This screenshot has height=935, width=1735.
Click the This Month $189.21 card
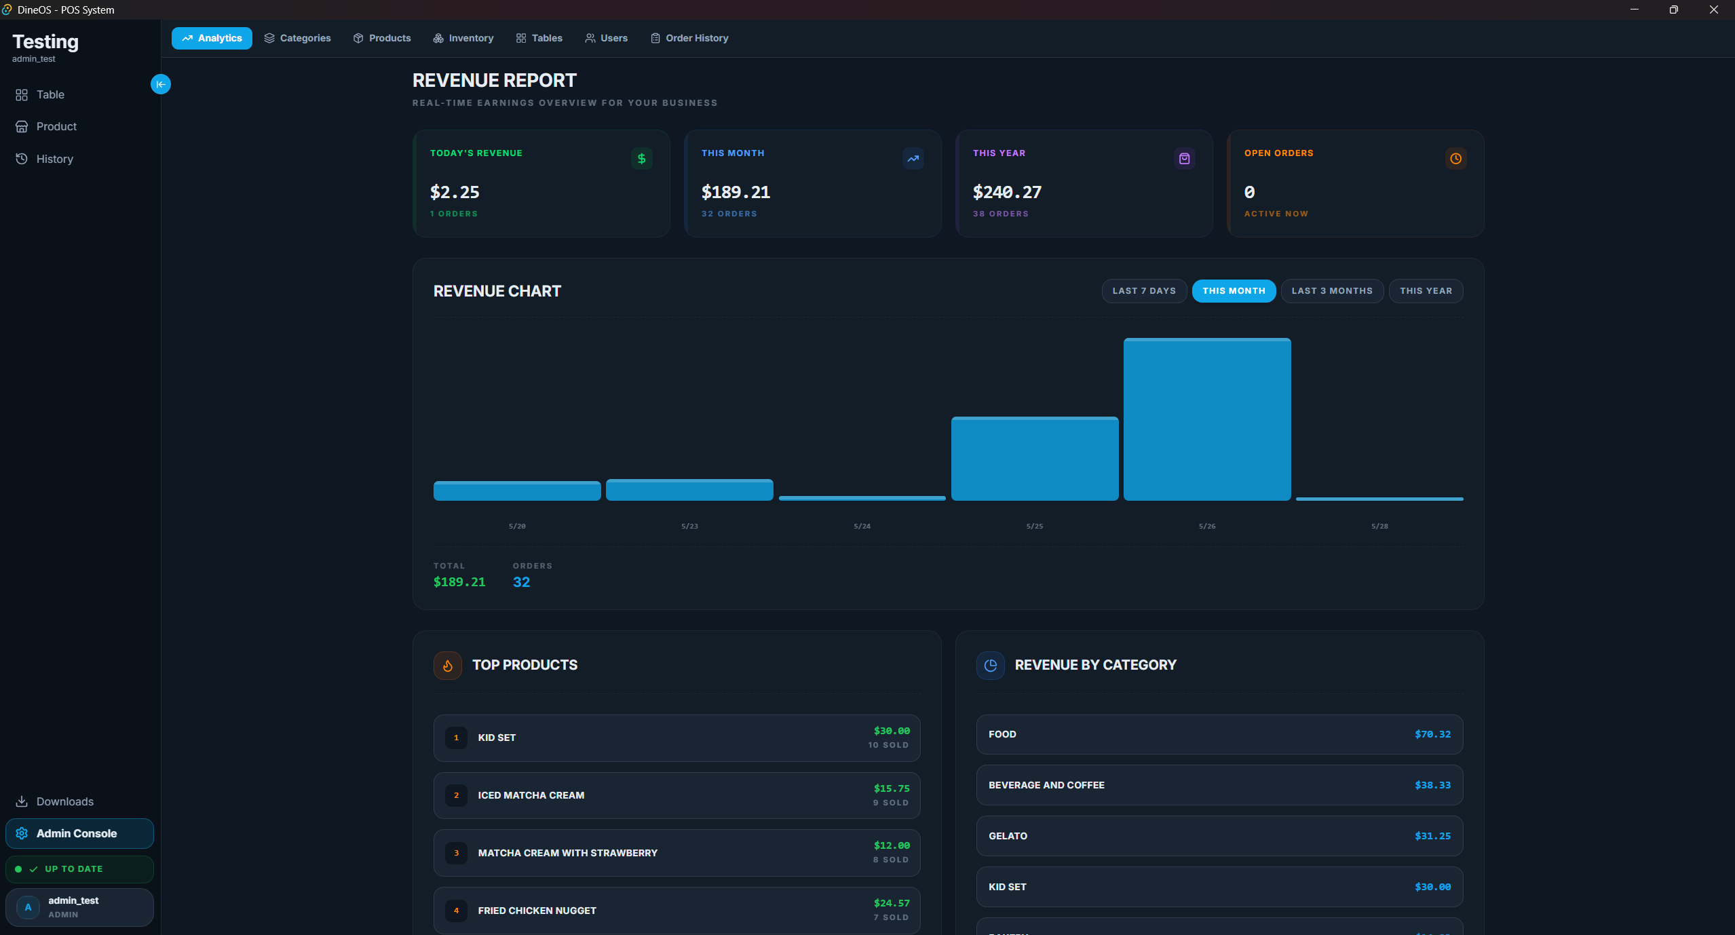813,184
